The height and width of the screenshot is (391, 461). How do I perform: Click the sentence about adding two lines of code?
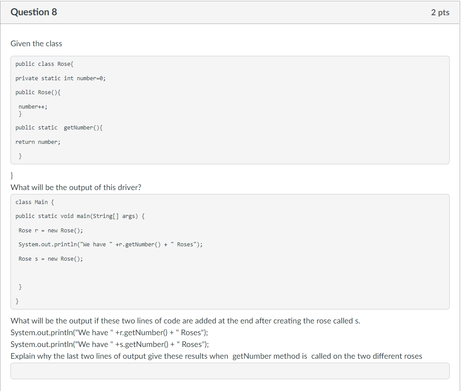click(186, 321)
